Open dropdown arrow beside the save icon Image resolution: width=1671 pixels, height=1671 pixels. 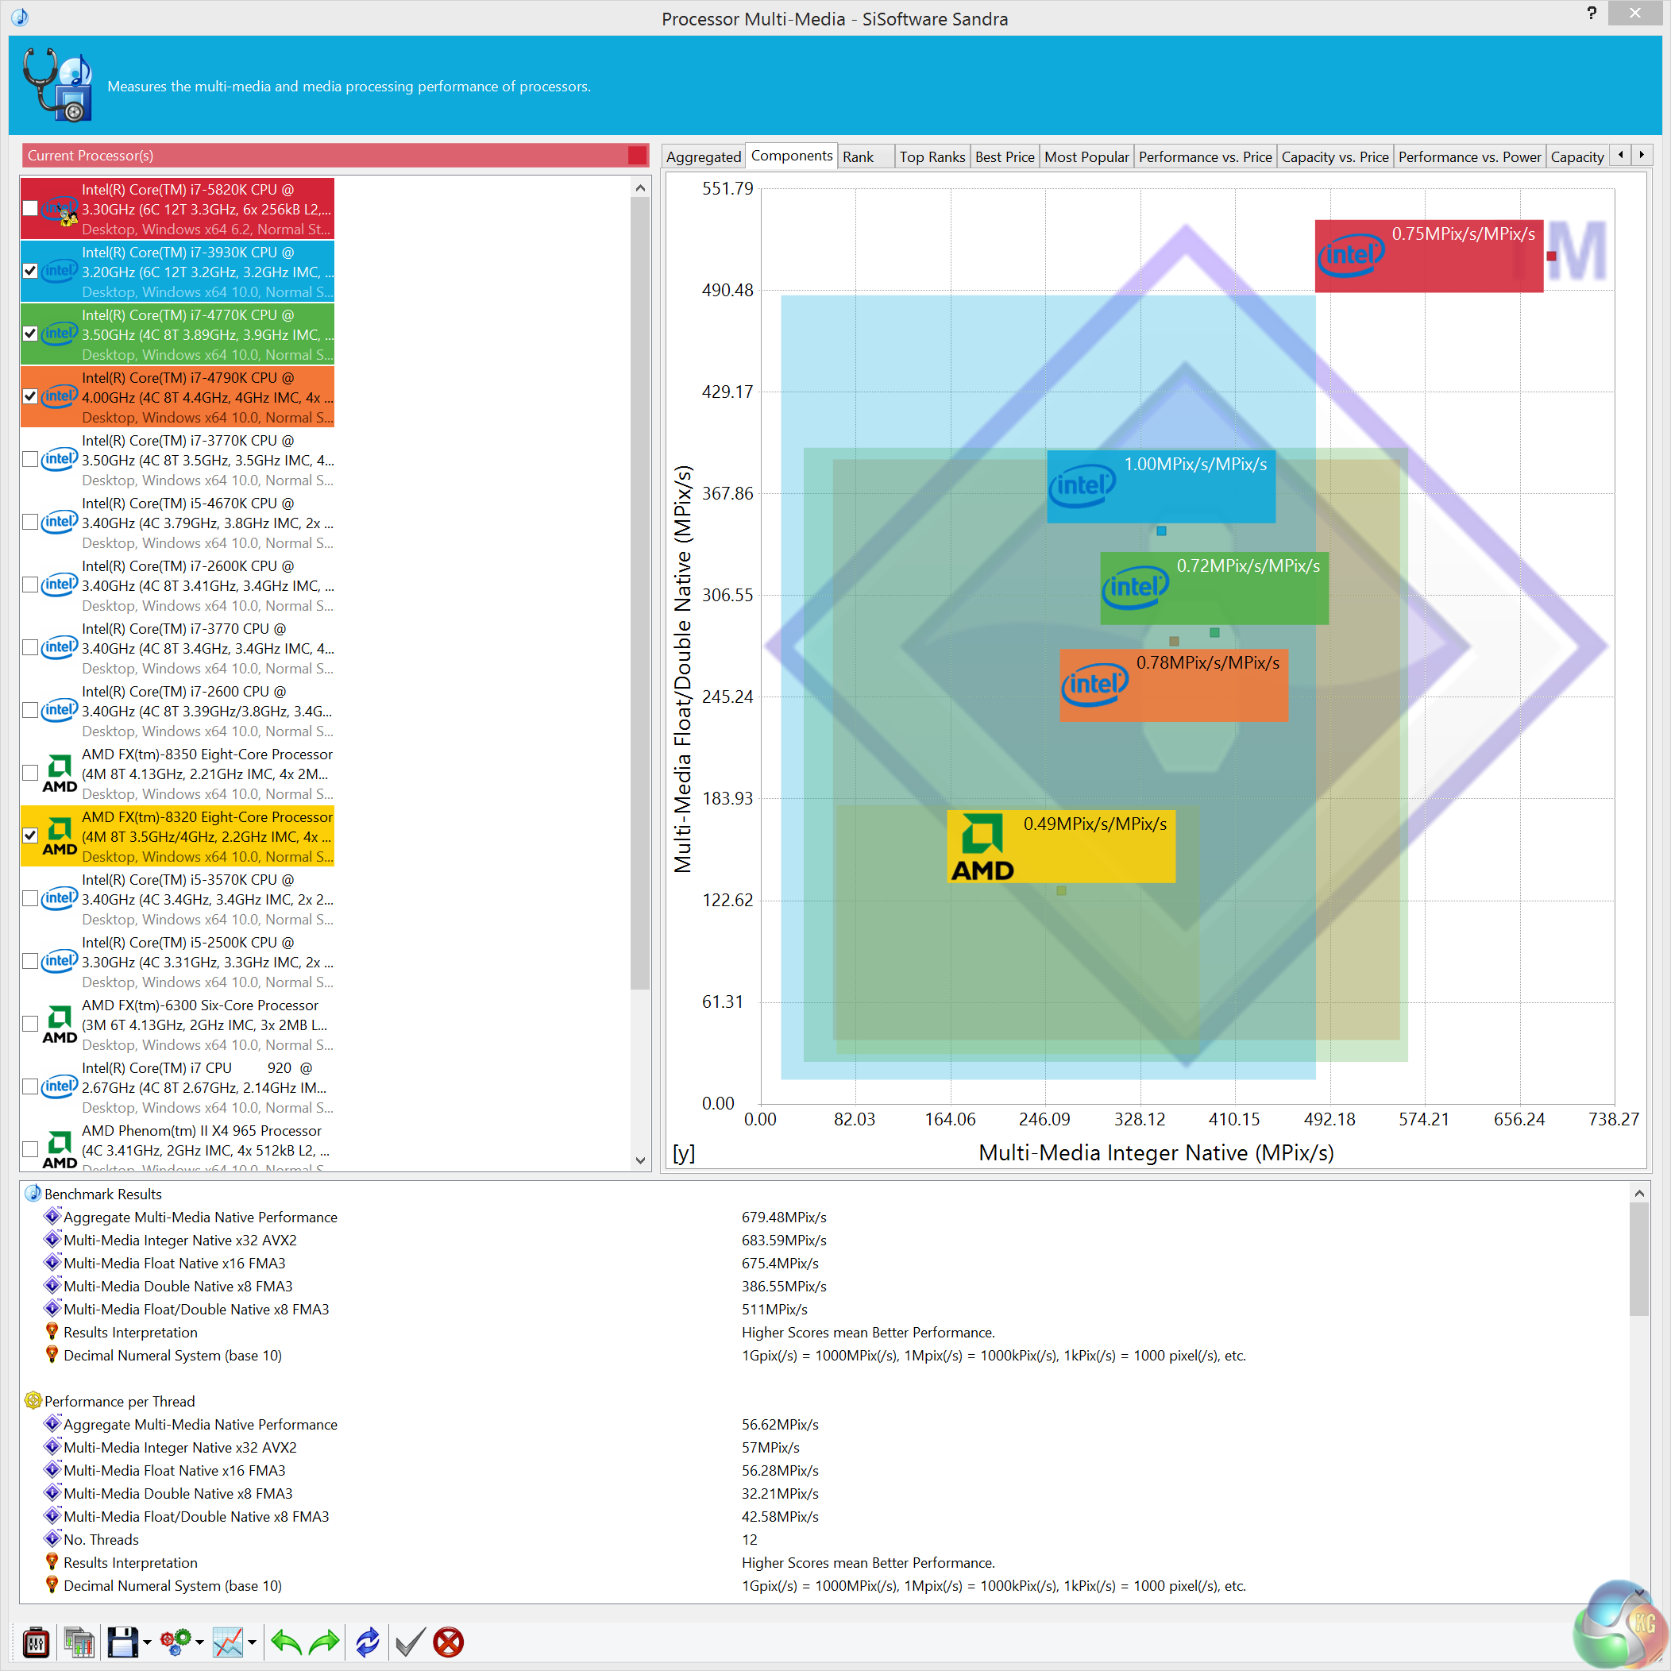(x=147, y=1642)
